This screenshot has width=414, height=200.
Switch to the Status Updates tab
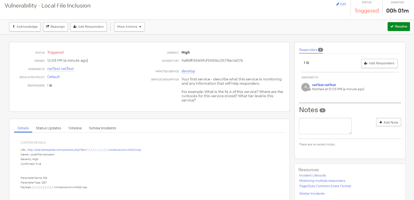coord(48,128)
